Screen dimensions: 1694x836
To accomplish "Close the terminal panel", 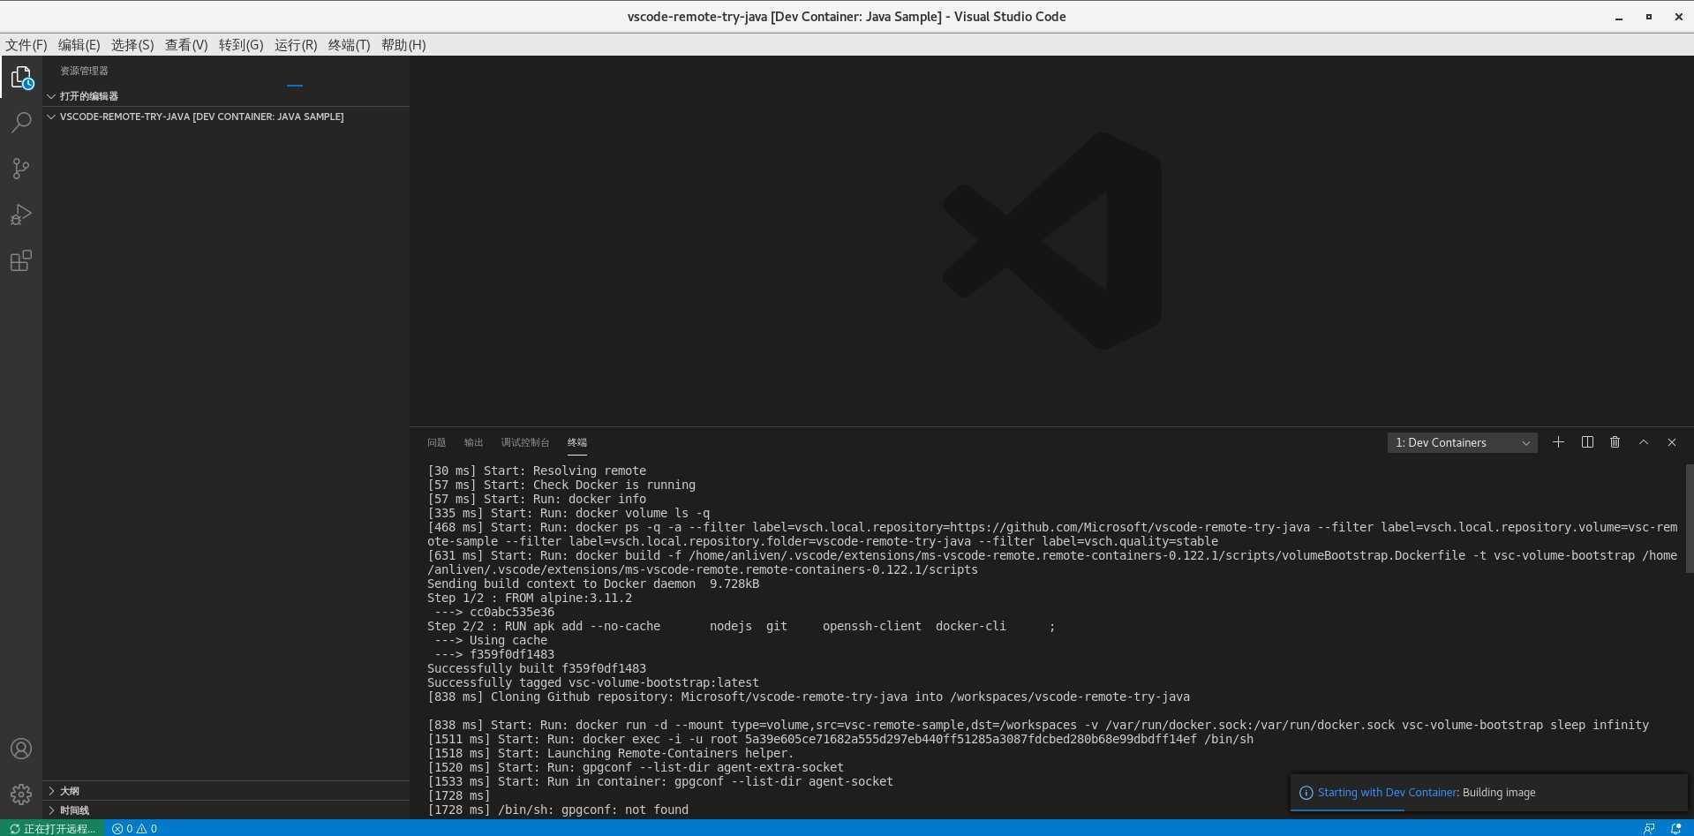I will (x=1672, y=442).
